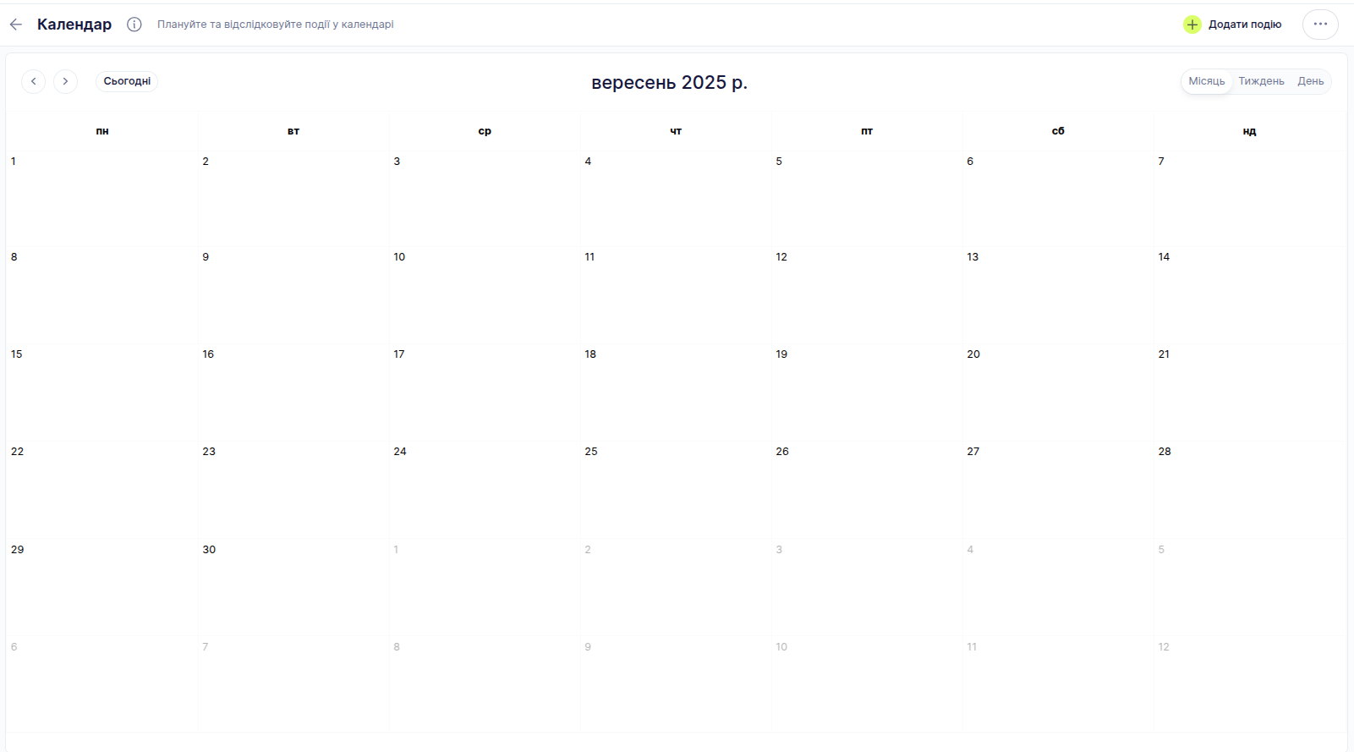Select September 11 day cell
Viewport: 1354px width, 752px height.
pyautogui.click(x=676, y=295)
